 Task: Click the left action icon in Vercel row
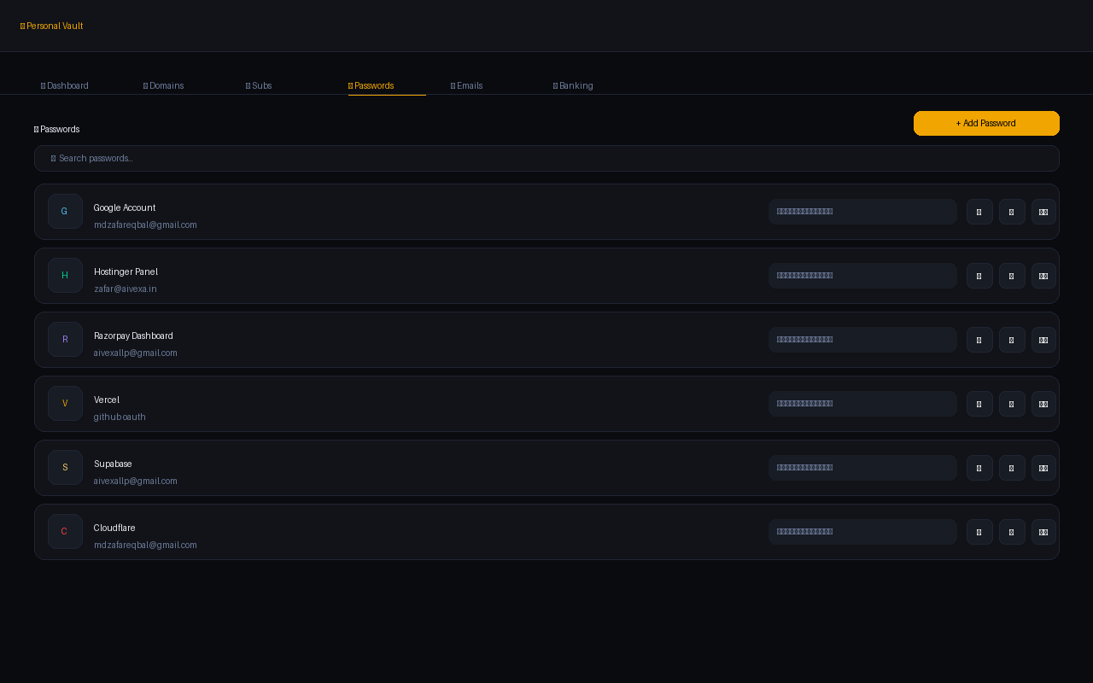click(979, 404)
